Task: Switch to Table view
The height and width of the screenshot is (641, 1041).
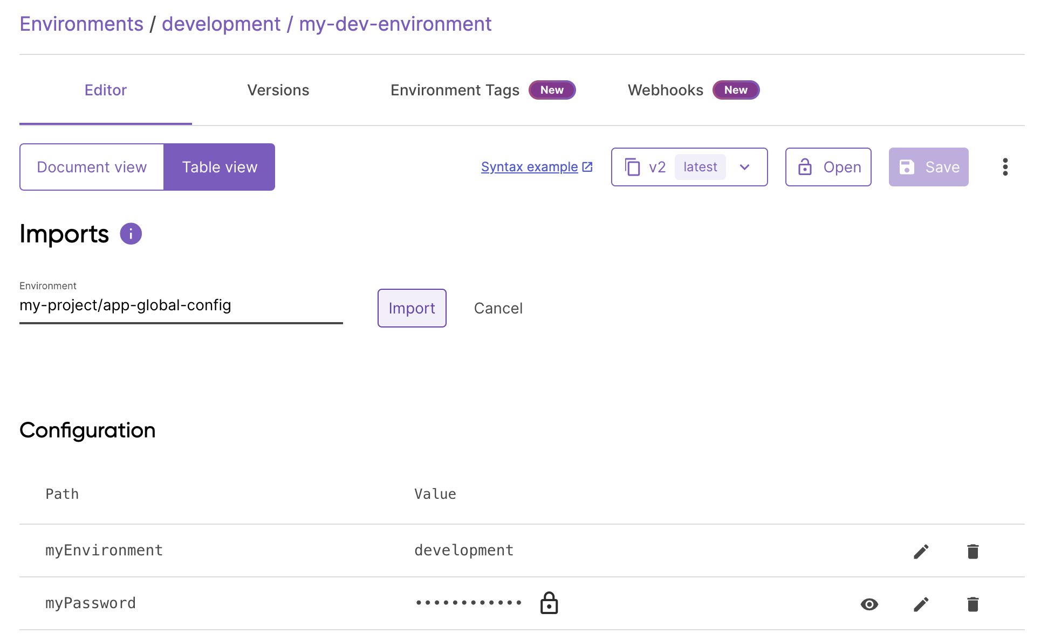Action: tap(220, 167)
